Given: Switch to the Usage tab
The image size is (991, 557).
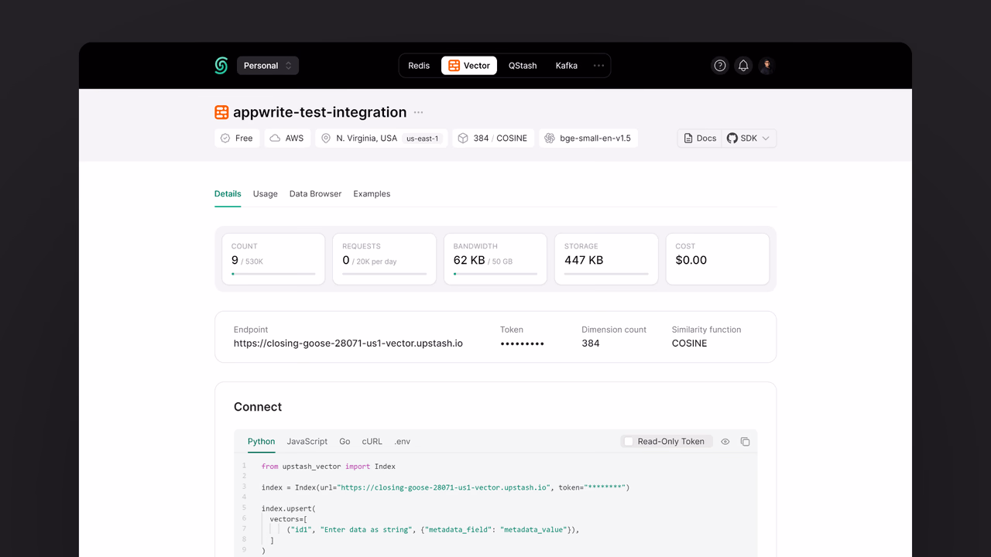Looking at the screenshot, I should (x=266, y=194).
